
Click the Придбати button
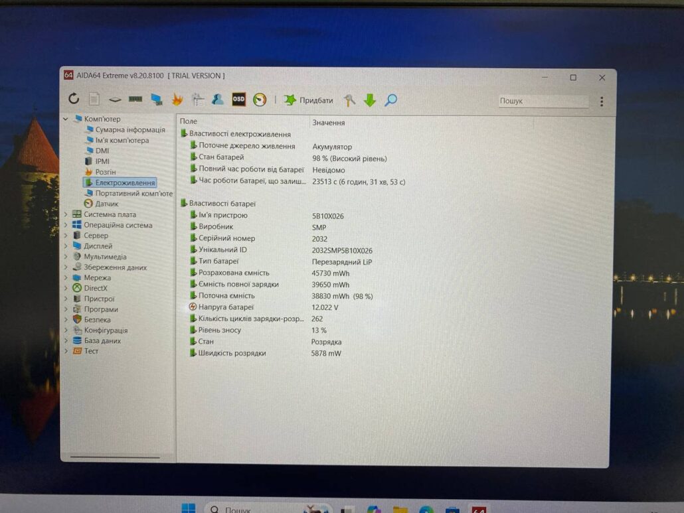tap(309, 100)
